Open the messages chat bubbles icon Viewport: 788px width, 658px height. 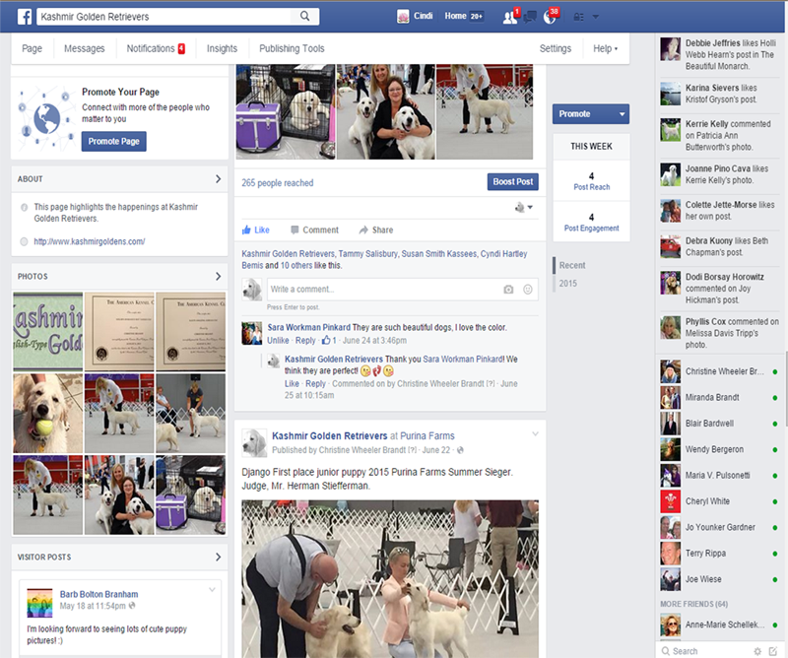[531, 17]
